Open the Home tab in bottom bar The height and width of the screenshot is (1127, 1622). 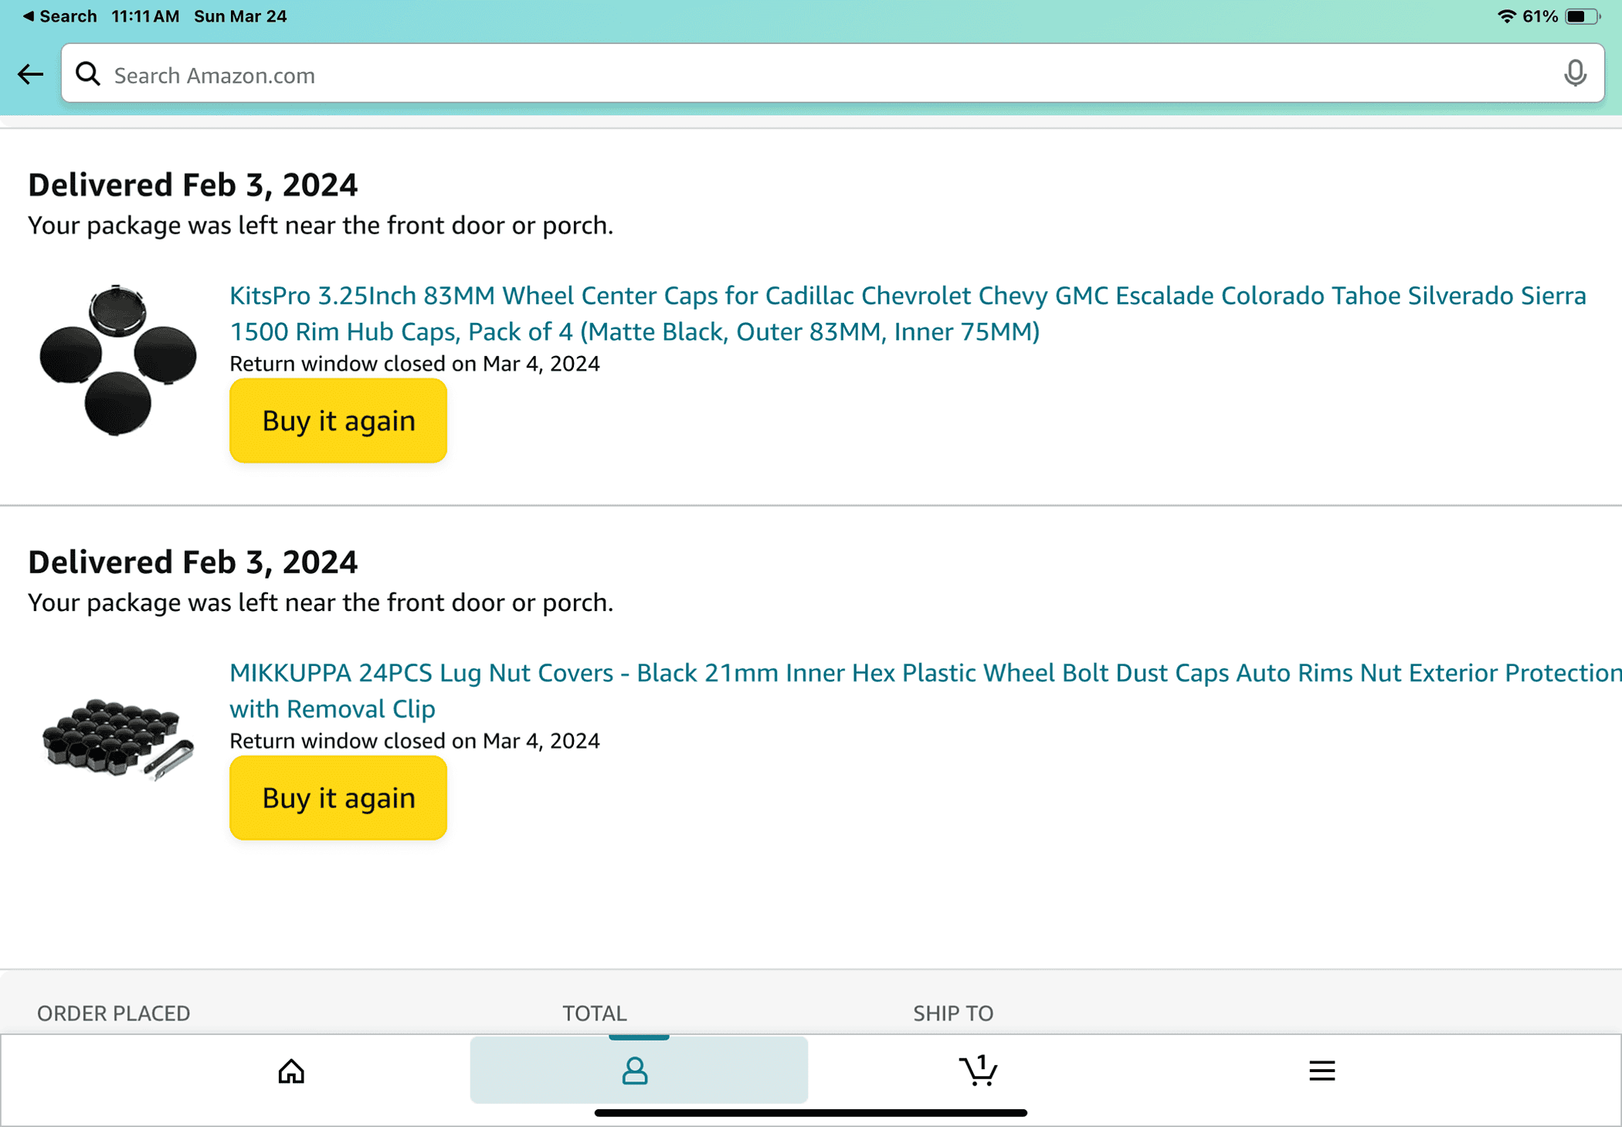click(x=291, y=1071)
